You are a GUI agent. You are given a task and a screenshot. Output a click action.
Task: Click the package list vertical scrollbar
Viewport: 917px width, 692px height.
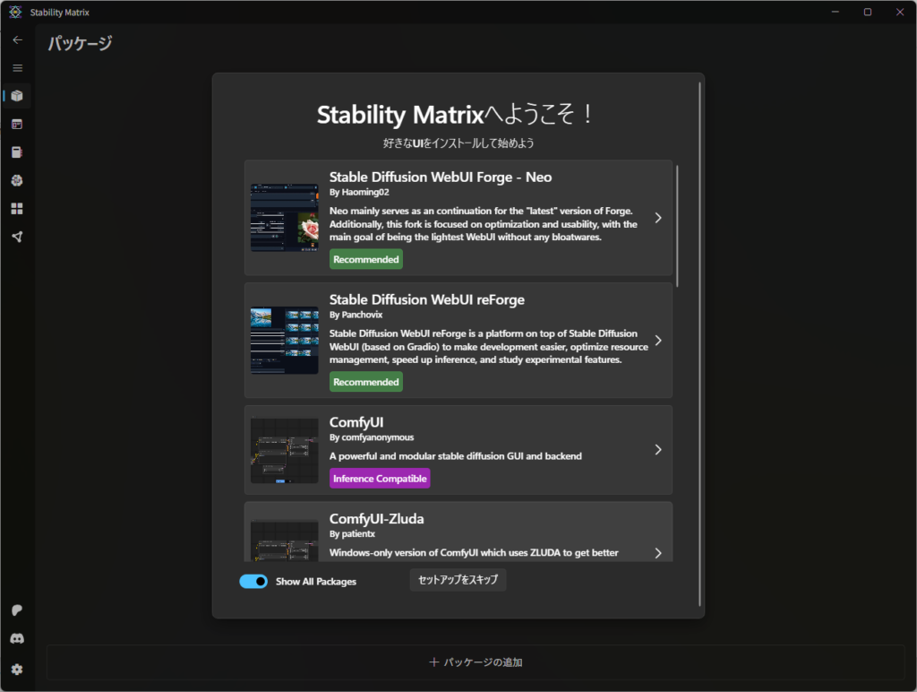(x=677, y=226)
